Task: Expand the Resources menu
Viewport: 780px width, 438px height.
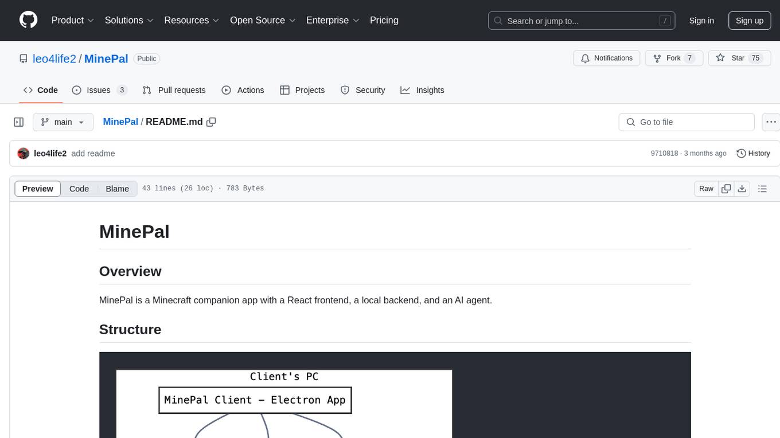Action: [x=192, y=20]
